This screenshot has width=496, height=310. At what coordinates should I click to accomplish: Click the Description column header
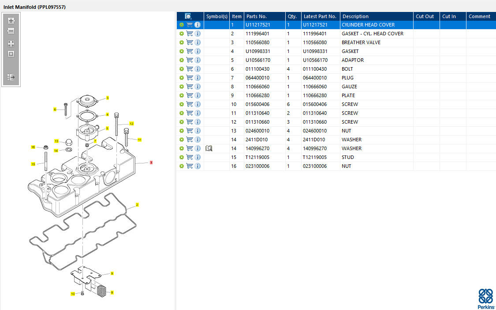click(x=355, y=16)
